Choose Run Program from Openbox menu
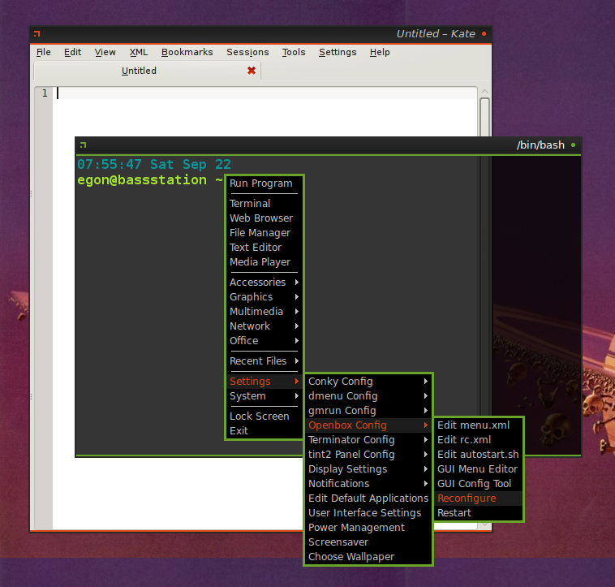The width and height of the screenshot is (615, 587). (264, 183)
